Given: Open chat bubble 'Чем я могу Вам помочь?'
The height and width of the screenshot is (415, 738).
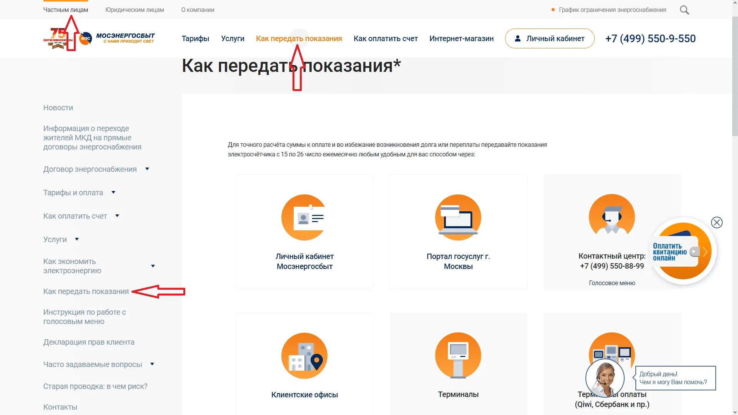Looking at the screenshot, I should tap(675, 378).
